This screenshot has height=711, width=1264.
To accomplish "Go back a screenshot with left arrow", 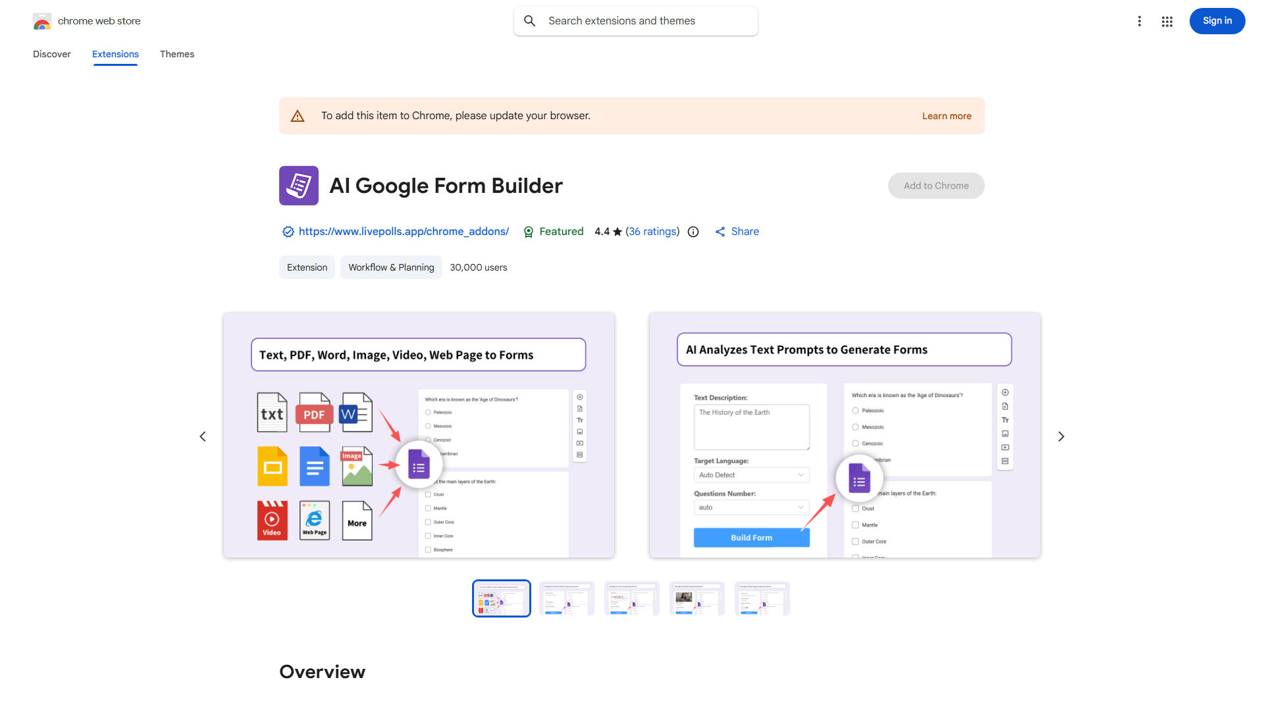I will click(203, 436).
